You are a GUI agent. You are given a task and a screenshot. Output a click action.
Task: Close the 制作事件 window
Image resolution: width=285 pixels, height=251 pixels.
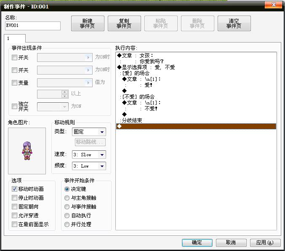point(274,5)
